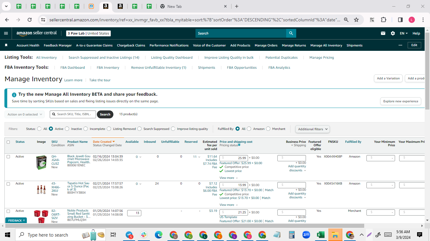Open a new browser tab with the plus
Viewport: 430px width, 241px height.
(x=237, y=6)
